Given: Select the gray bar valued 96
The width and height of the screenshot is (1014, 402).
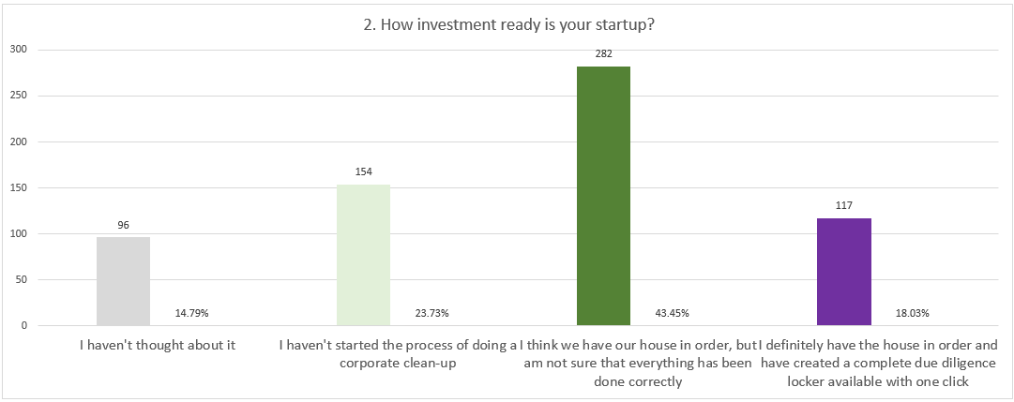Looking at the screenshot, I should tap(123, 281).
